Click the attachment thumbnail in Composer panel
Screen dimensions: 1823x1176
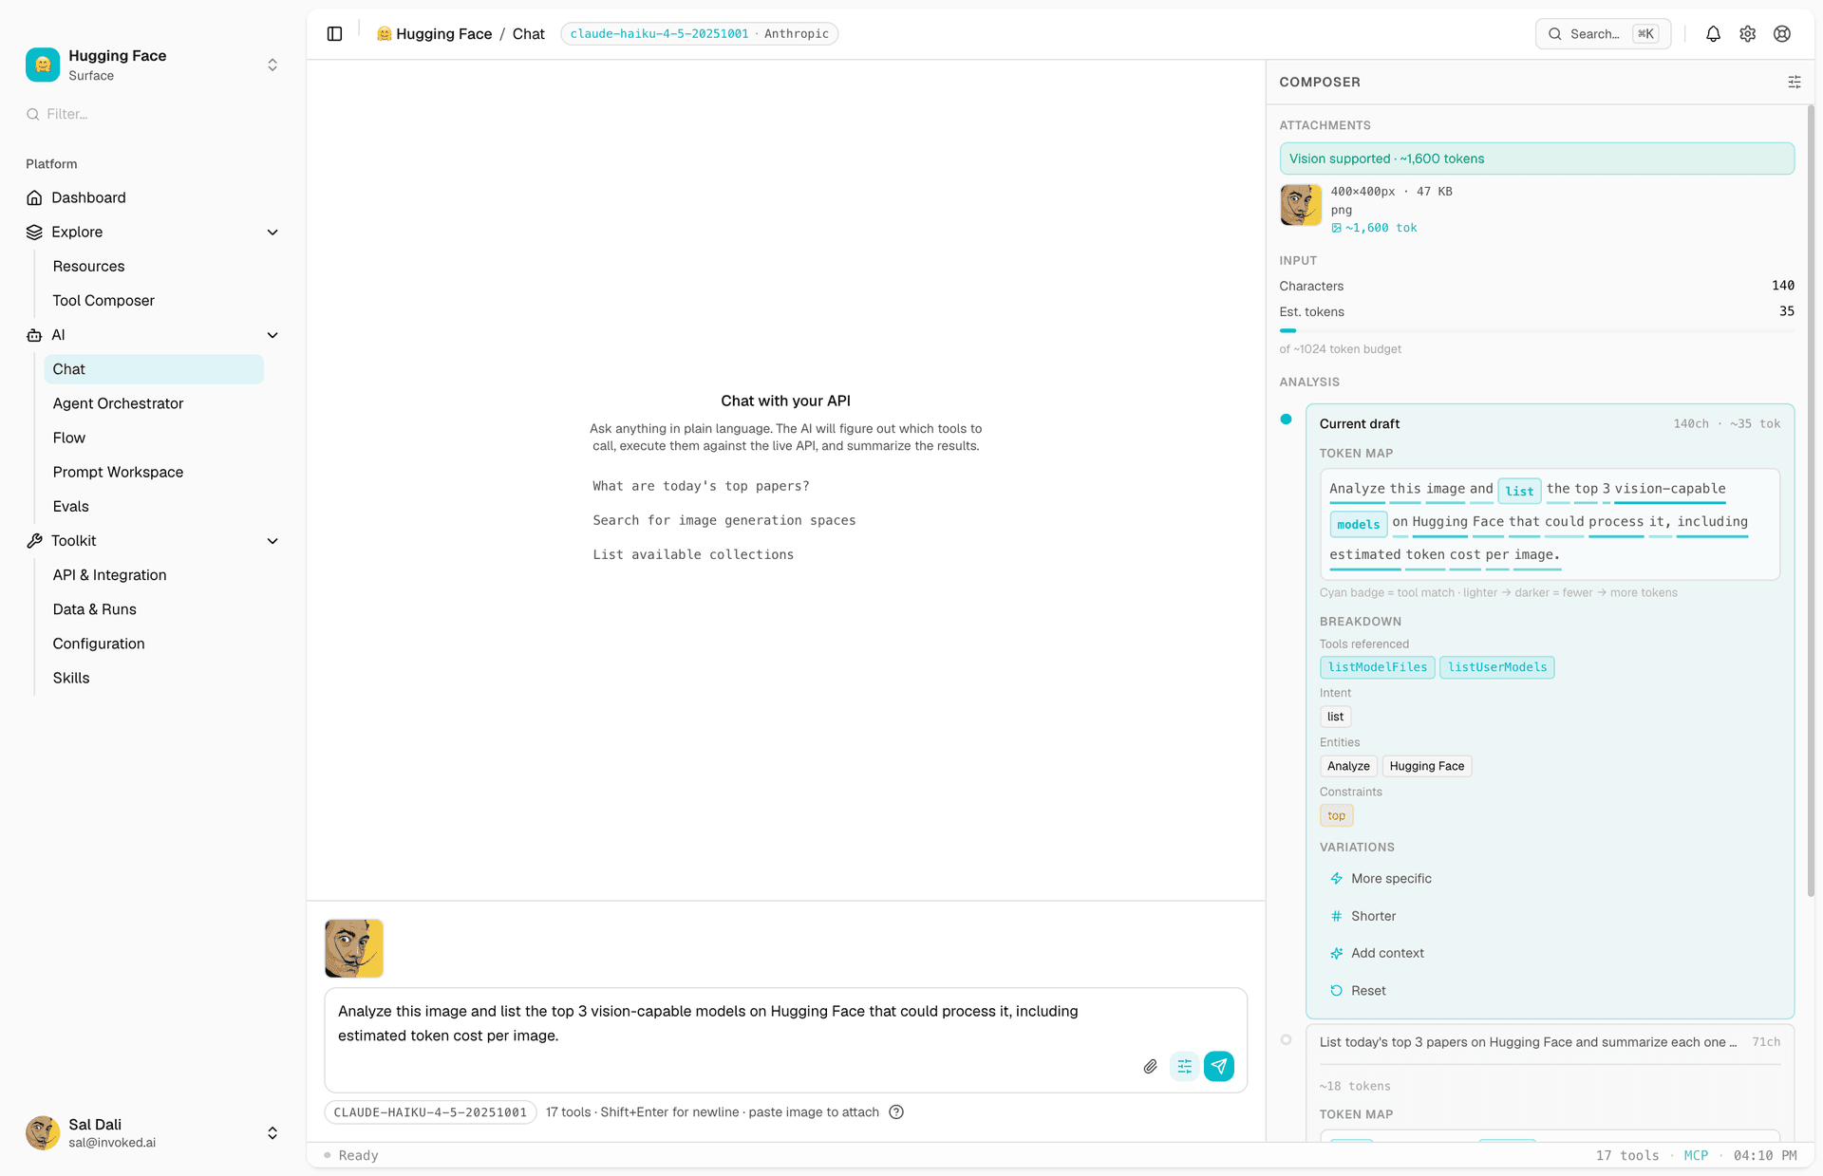tap(1301, 205)
